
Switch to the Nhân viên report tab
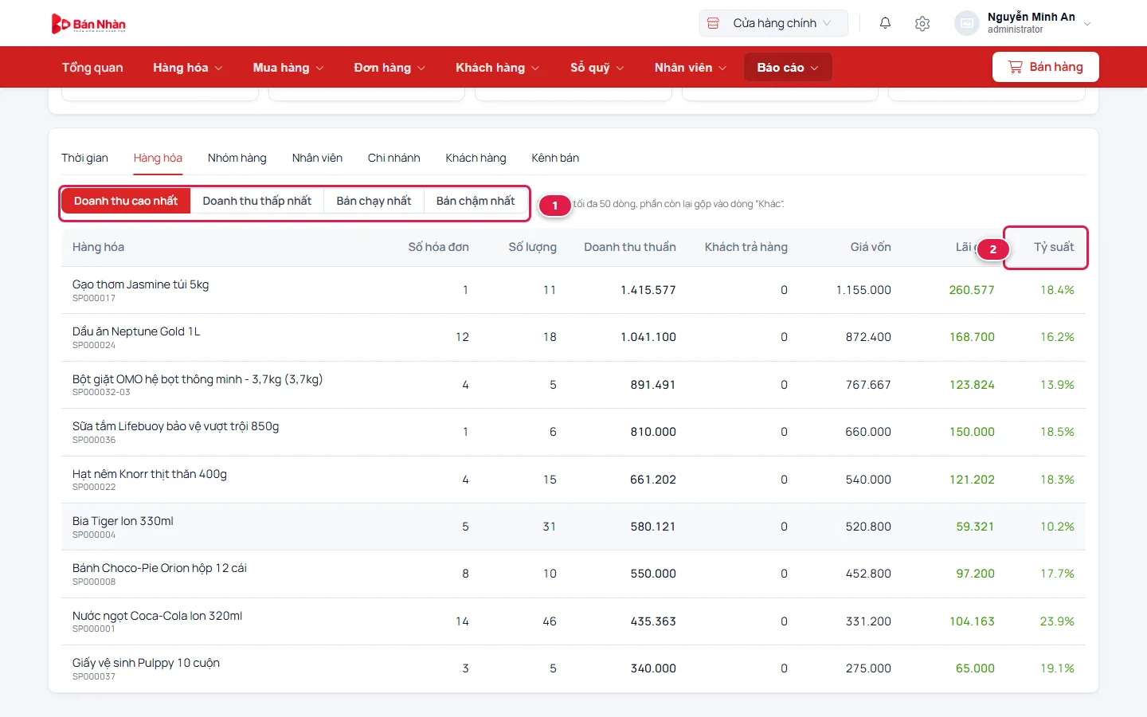coord(317,158)
